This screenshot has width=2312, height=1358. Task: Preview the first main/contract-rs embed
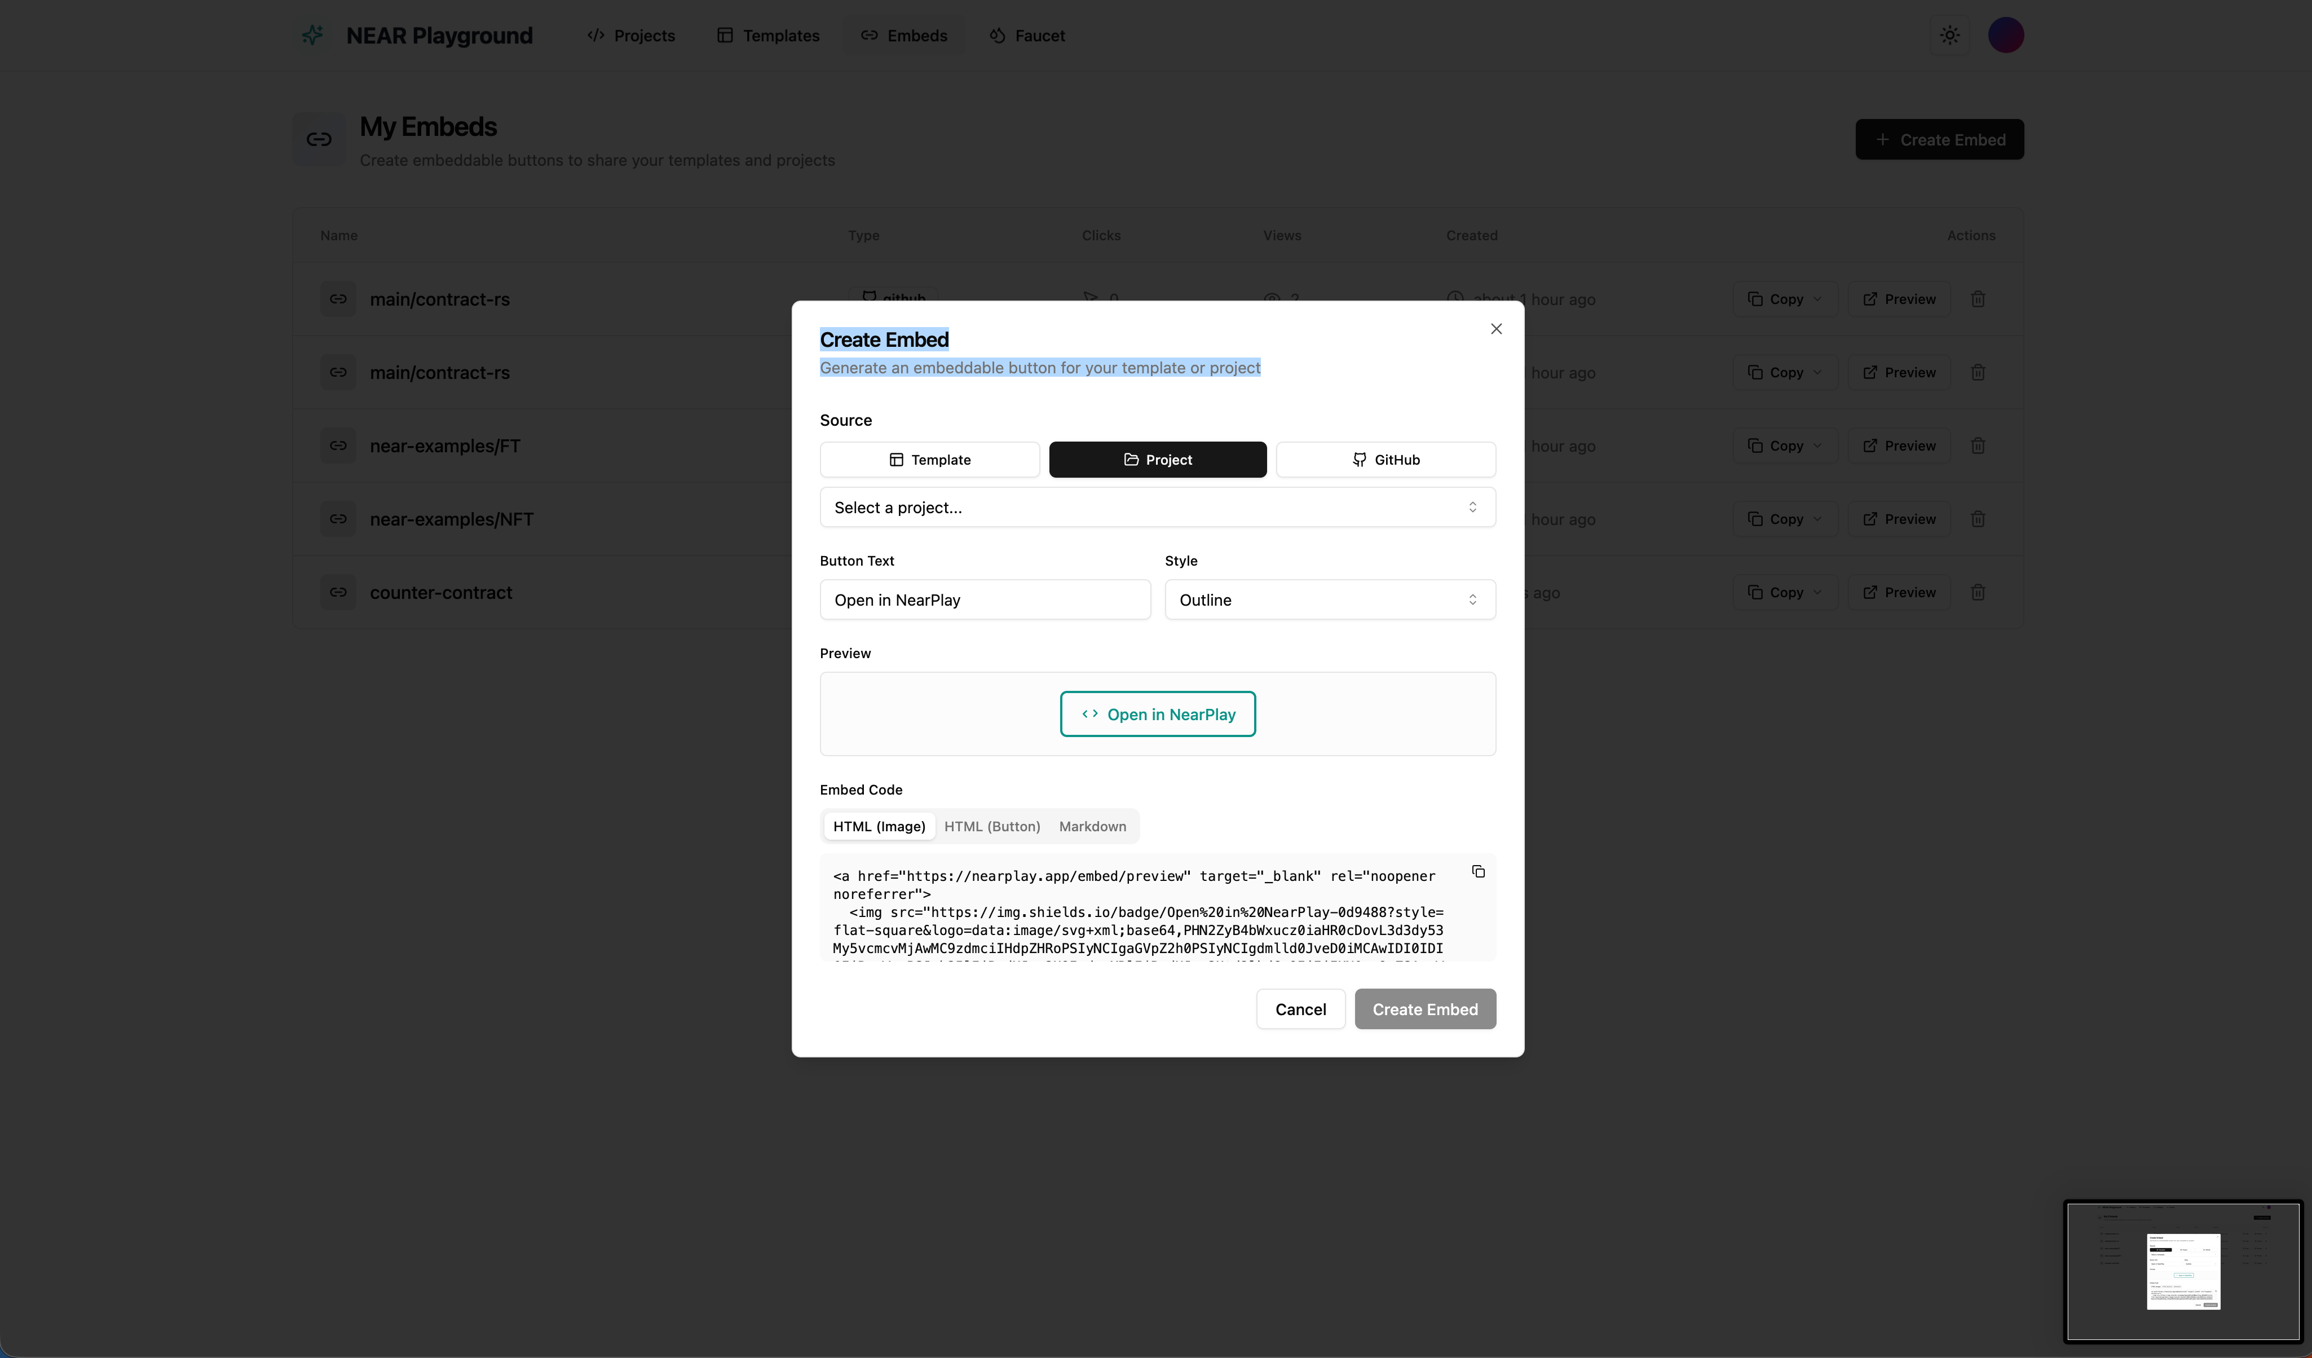click(x=1899, y=299)
